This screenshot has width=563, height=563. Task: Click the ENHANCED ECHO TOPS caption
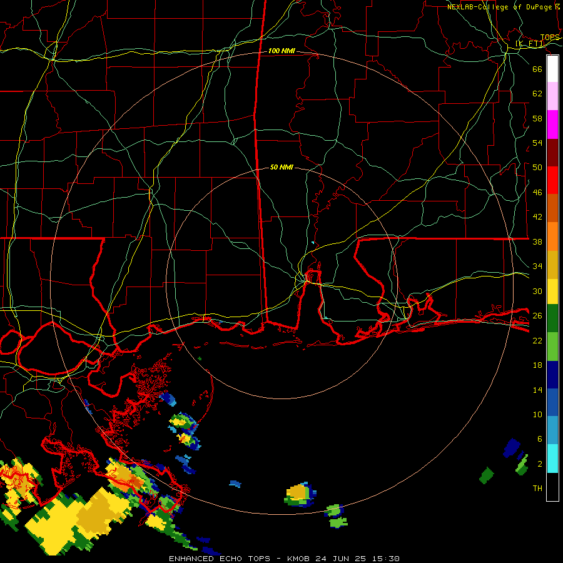coord(220,559)
